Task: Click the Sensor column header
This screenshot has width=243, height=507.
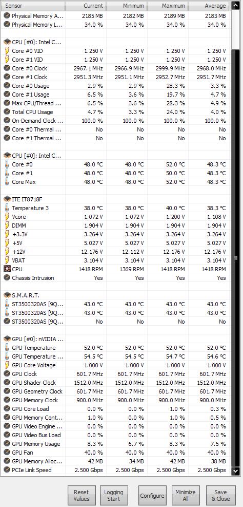Action: (33, 6)
